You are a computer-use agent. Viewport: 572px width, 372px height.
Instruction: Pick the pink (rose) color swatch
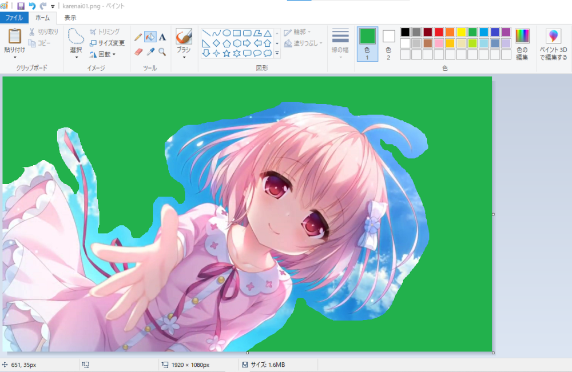coord(439,43)
